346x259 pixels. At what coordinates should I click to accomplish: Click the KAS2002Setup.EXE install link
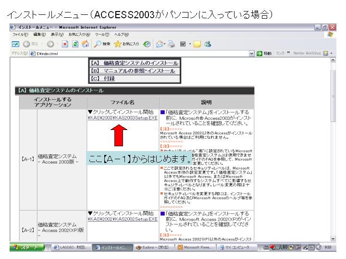[x=123, y=219]
